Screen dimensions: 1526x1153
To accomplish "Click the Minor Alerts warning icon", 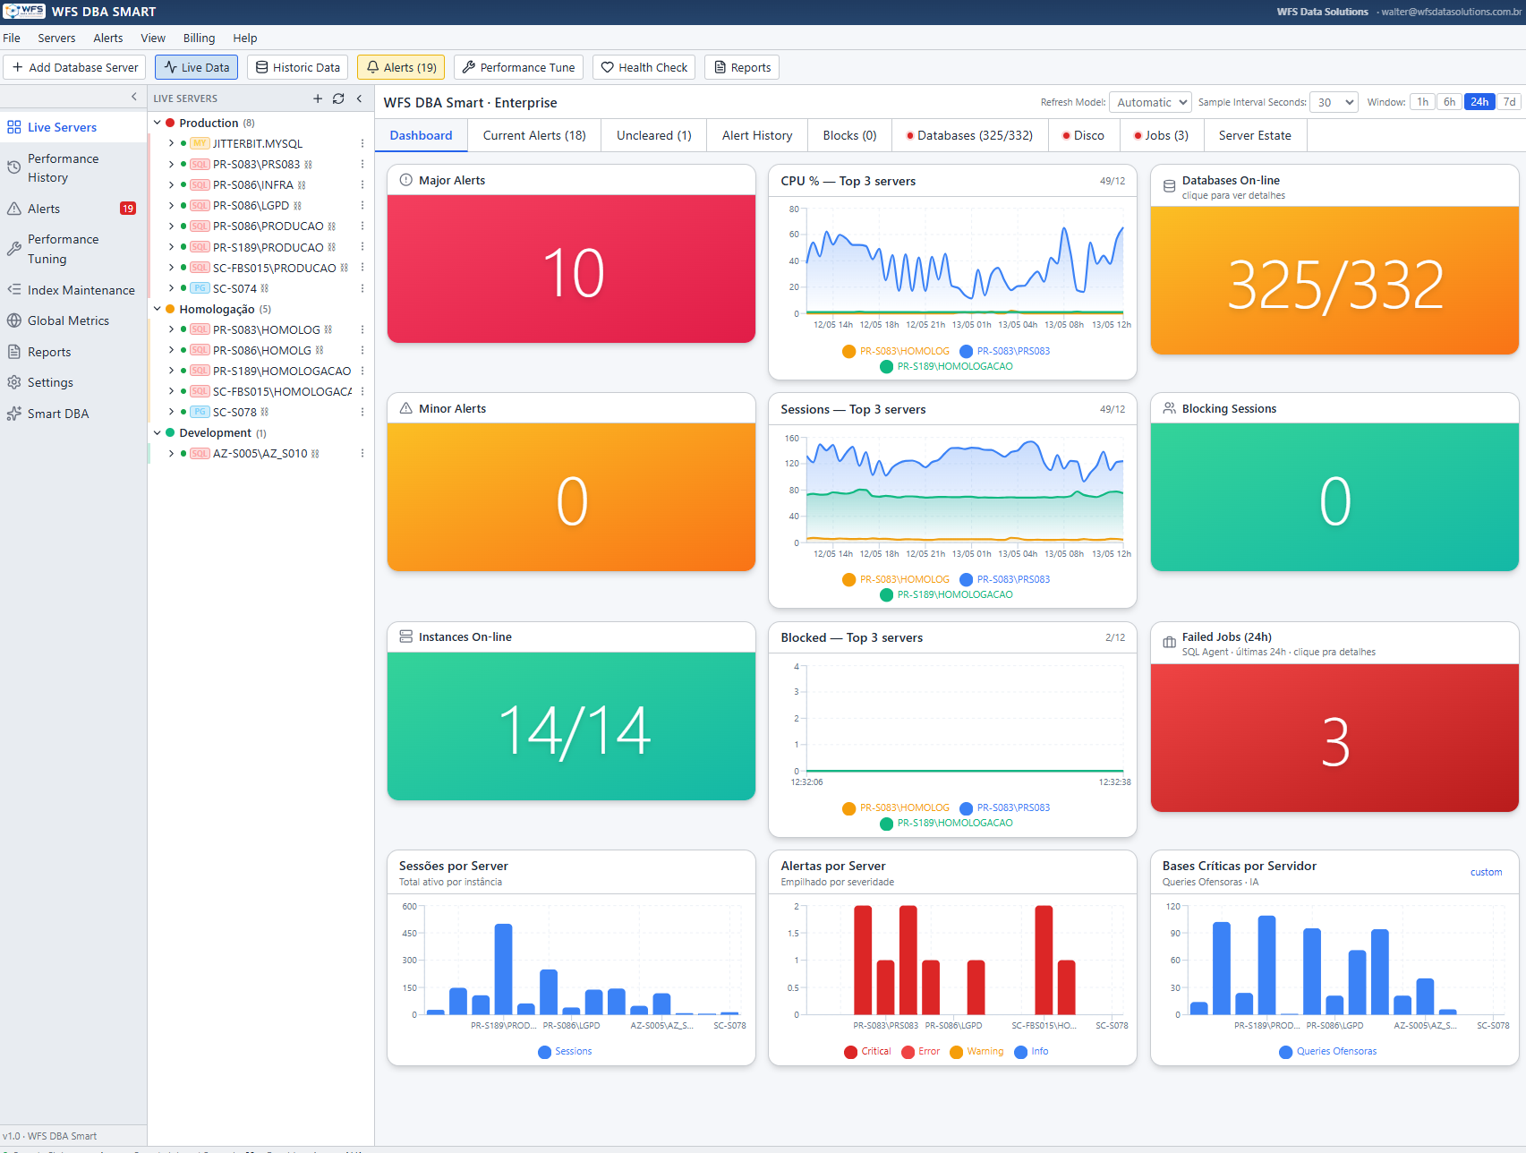I will point(406,408).
